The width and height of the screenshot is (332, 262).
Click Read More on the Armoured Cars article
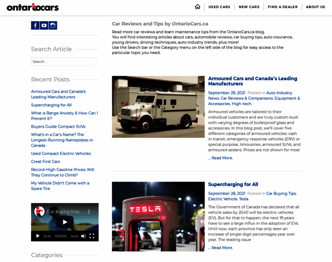click(222, 158)
